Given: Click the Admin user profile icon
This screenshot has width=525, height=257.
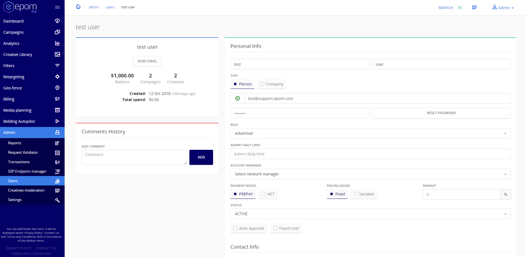Looking at the screenshot, I should [x=495, y=7].
